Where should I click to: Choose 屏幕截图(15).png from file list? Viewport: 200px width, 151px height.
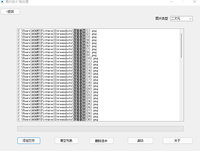pos(58,73)
